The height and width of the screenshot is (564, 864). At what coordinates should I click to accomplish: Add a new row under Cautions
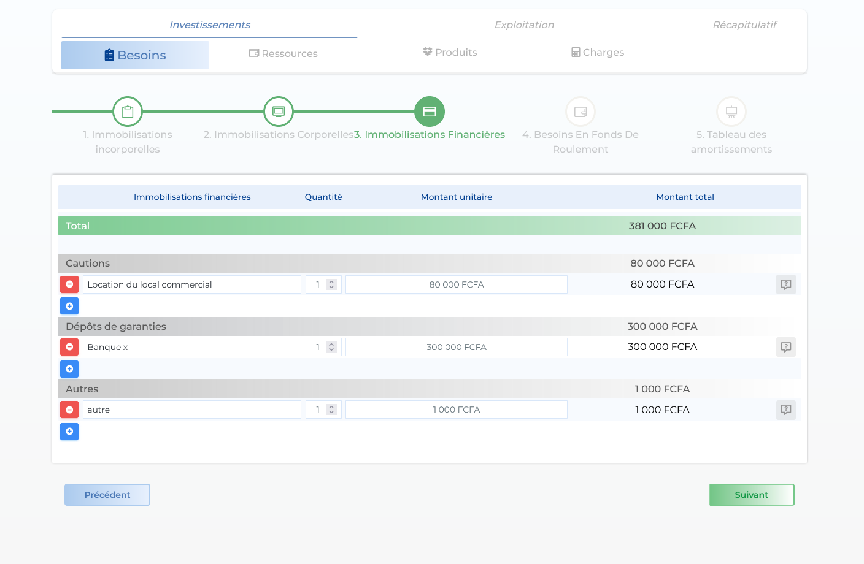(69, 306)
